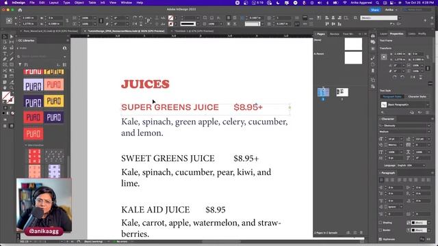Toggle the Hyphenate checkbox
The height and width of the screenshot is (246, 438).
coord(381,239)
